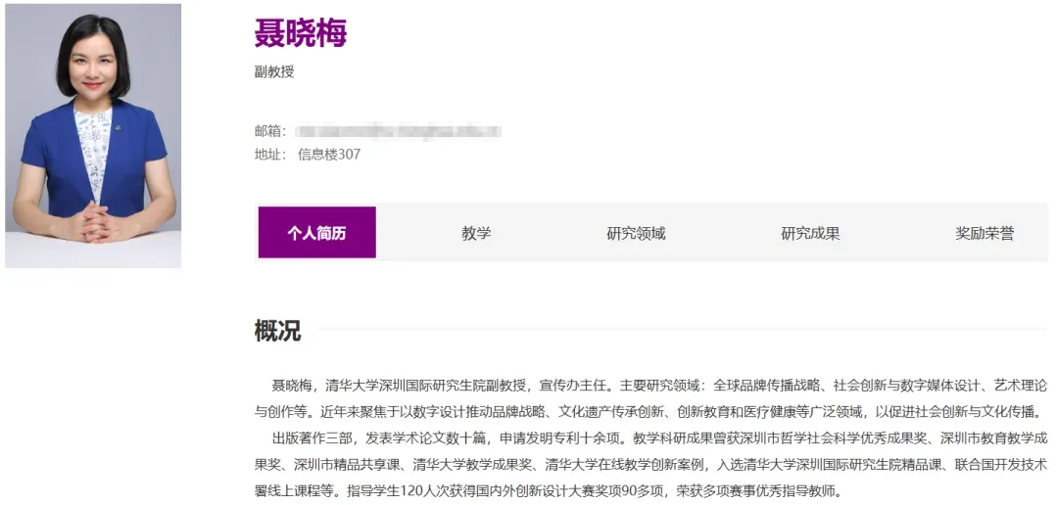
Task: Click the 地址: label
Action: [270, 155]
